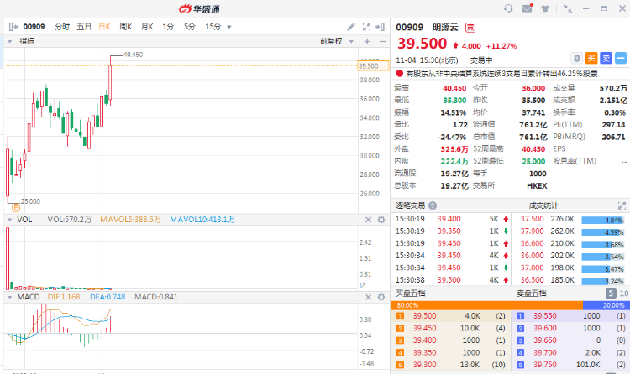Expand chart to fullscreen view

[x=367, y=27]
